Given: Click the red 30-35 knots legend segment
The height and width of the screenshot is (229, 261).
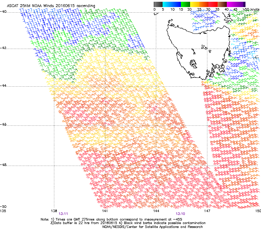Looking at the screenshot, I should tap(213, 4).
